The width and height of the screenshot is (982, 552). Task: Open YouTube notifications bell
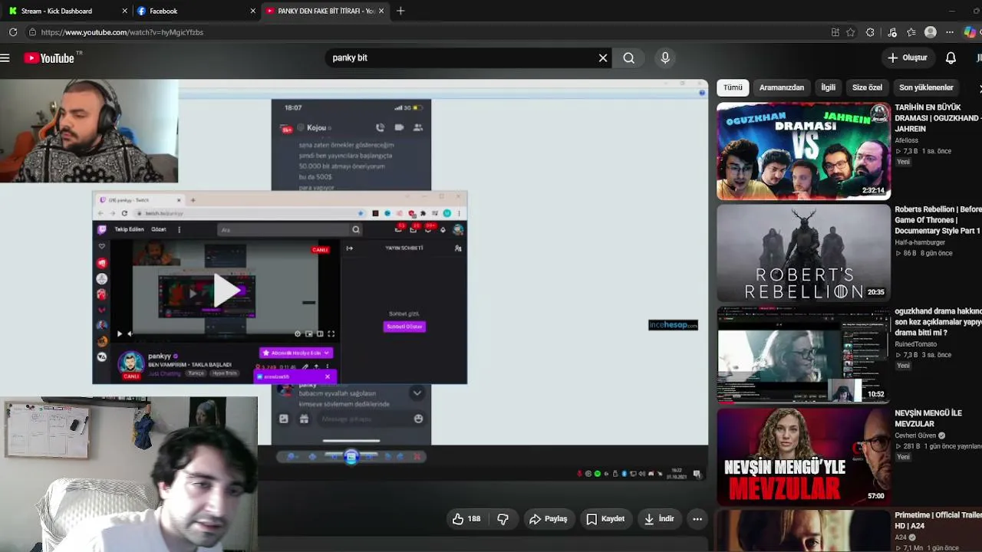click(x=951, y=58)
